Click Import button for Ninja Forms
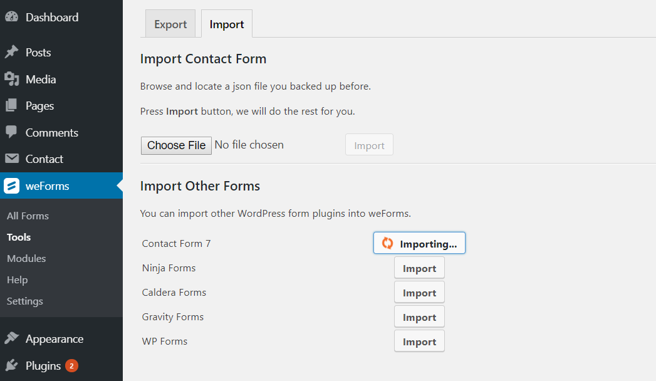 pyautogui.click(x=419, y=268)
